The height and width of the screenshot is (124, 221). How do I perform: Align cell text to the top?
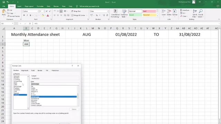pyautogui.click(x=55, y=11)
